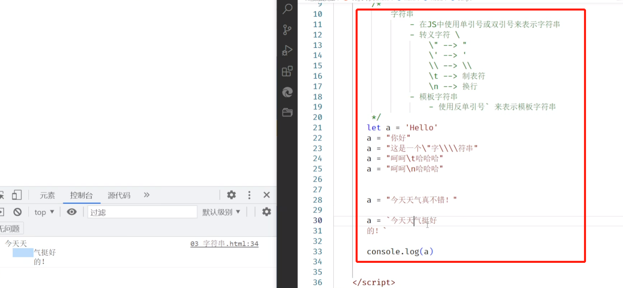Screen dimensions: 623x288
Task: Click the code console.log(a)
Action: pos(400,251)
